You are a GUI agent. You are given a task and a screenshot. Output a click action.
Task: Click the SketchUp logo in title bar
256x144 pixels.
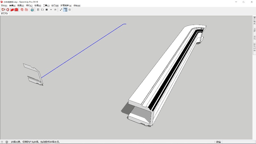pos(2,2)
